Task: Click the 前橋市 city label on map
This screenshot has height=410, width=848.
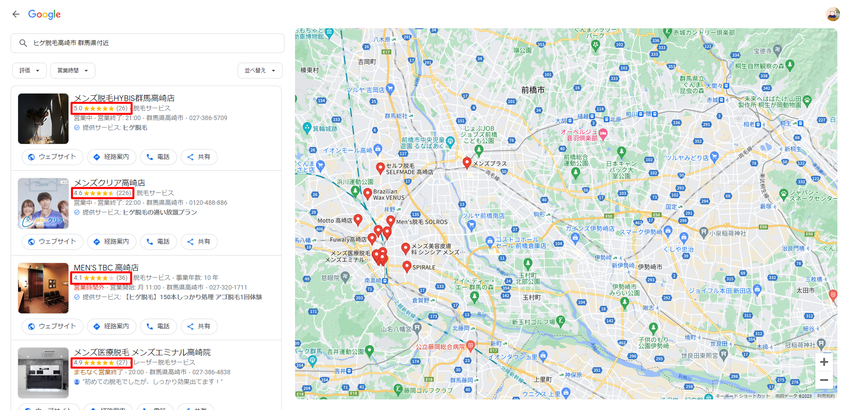Action: coord(533,90)
